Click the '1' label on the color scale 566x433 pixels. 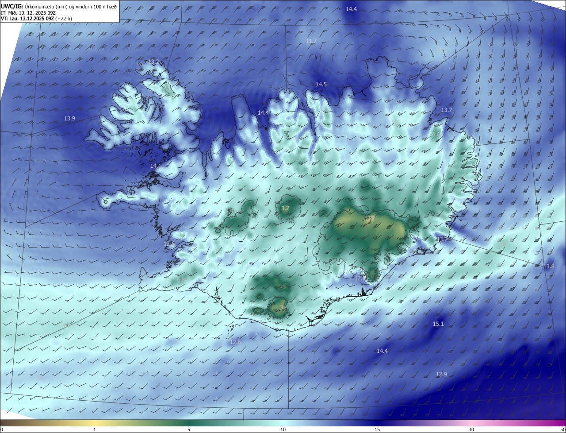click(x=95, y=429)
